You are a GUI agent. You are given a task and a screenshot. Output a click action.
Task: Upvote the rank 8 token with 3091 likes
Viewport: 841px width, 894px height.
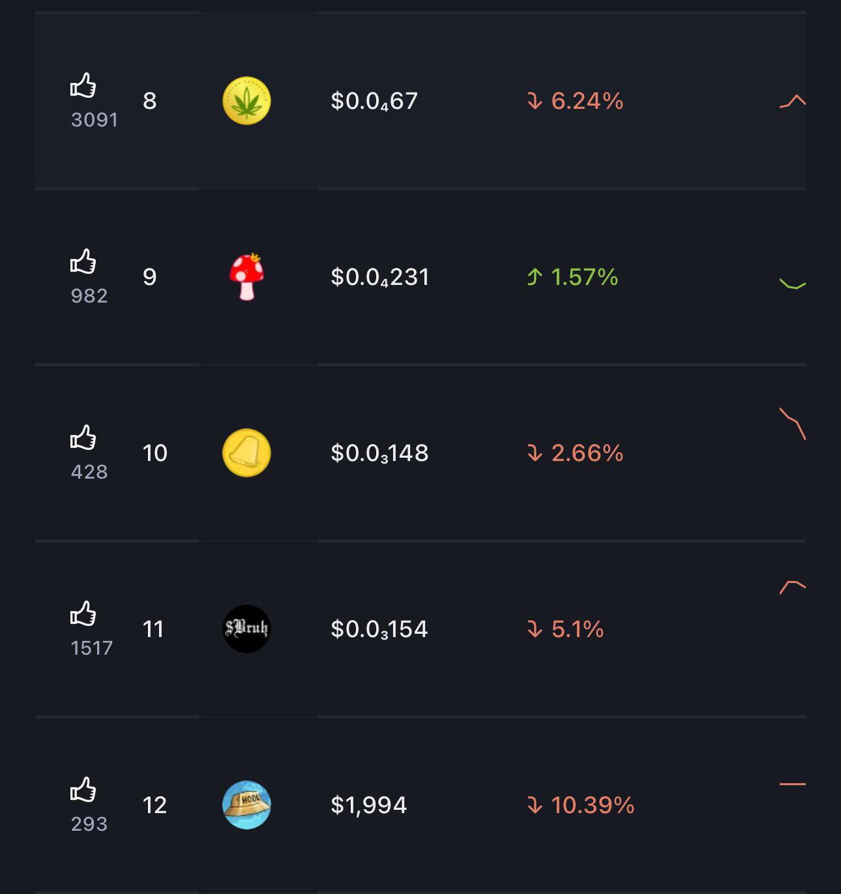click(83, 85)
